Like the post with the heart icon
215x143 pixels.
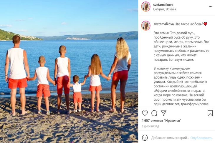[145, 113]
